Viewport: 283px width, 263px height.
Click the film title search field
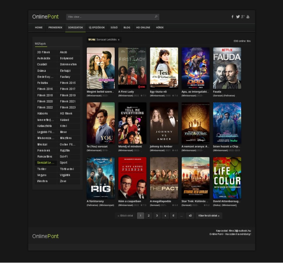(x=113, y=17)
